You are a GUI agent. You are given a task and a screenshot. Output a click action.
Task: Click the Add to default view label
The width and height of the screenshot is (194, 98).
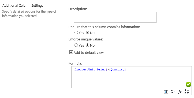point(89,53)
